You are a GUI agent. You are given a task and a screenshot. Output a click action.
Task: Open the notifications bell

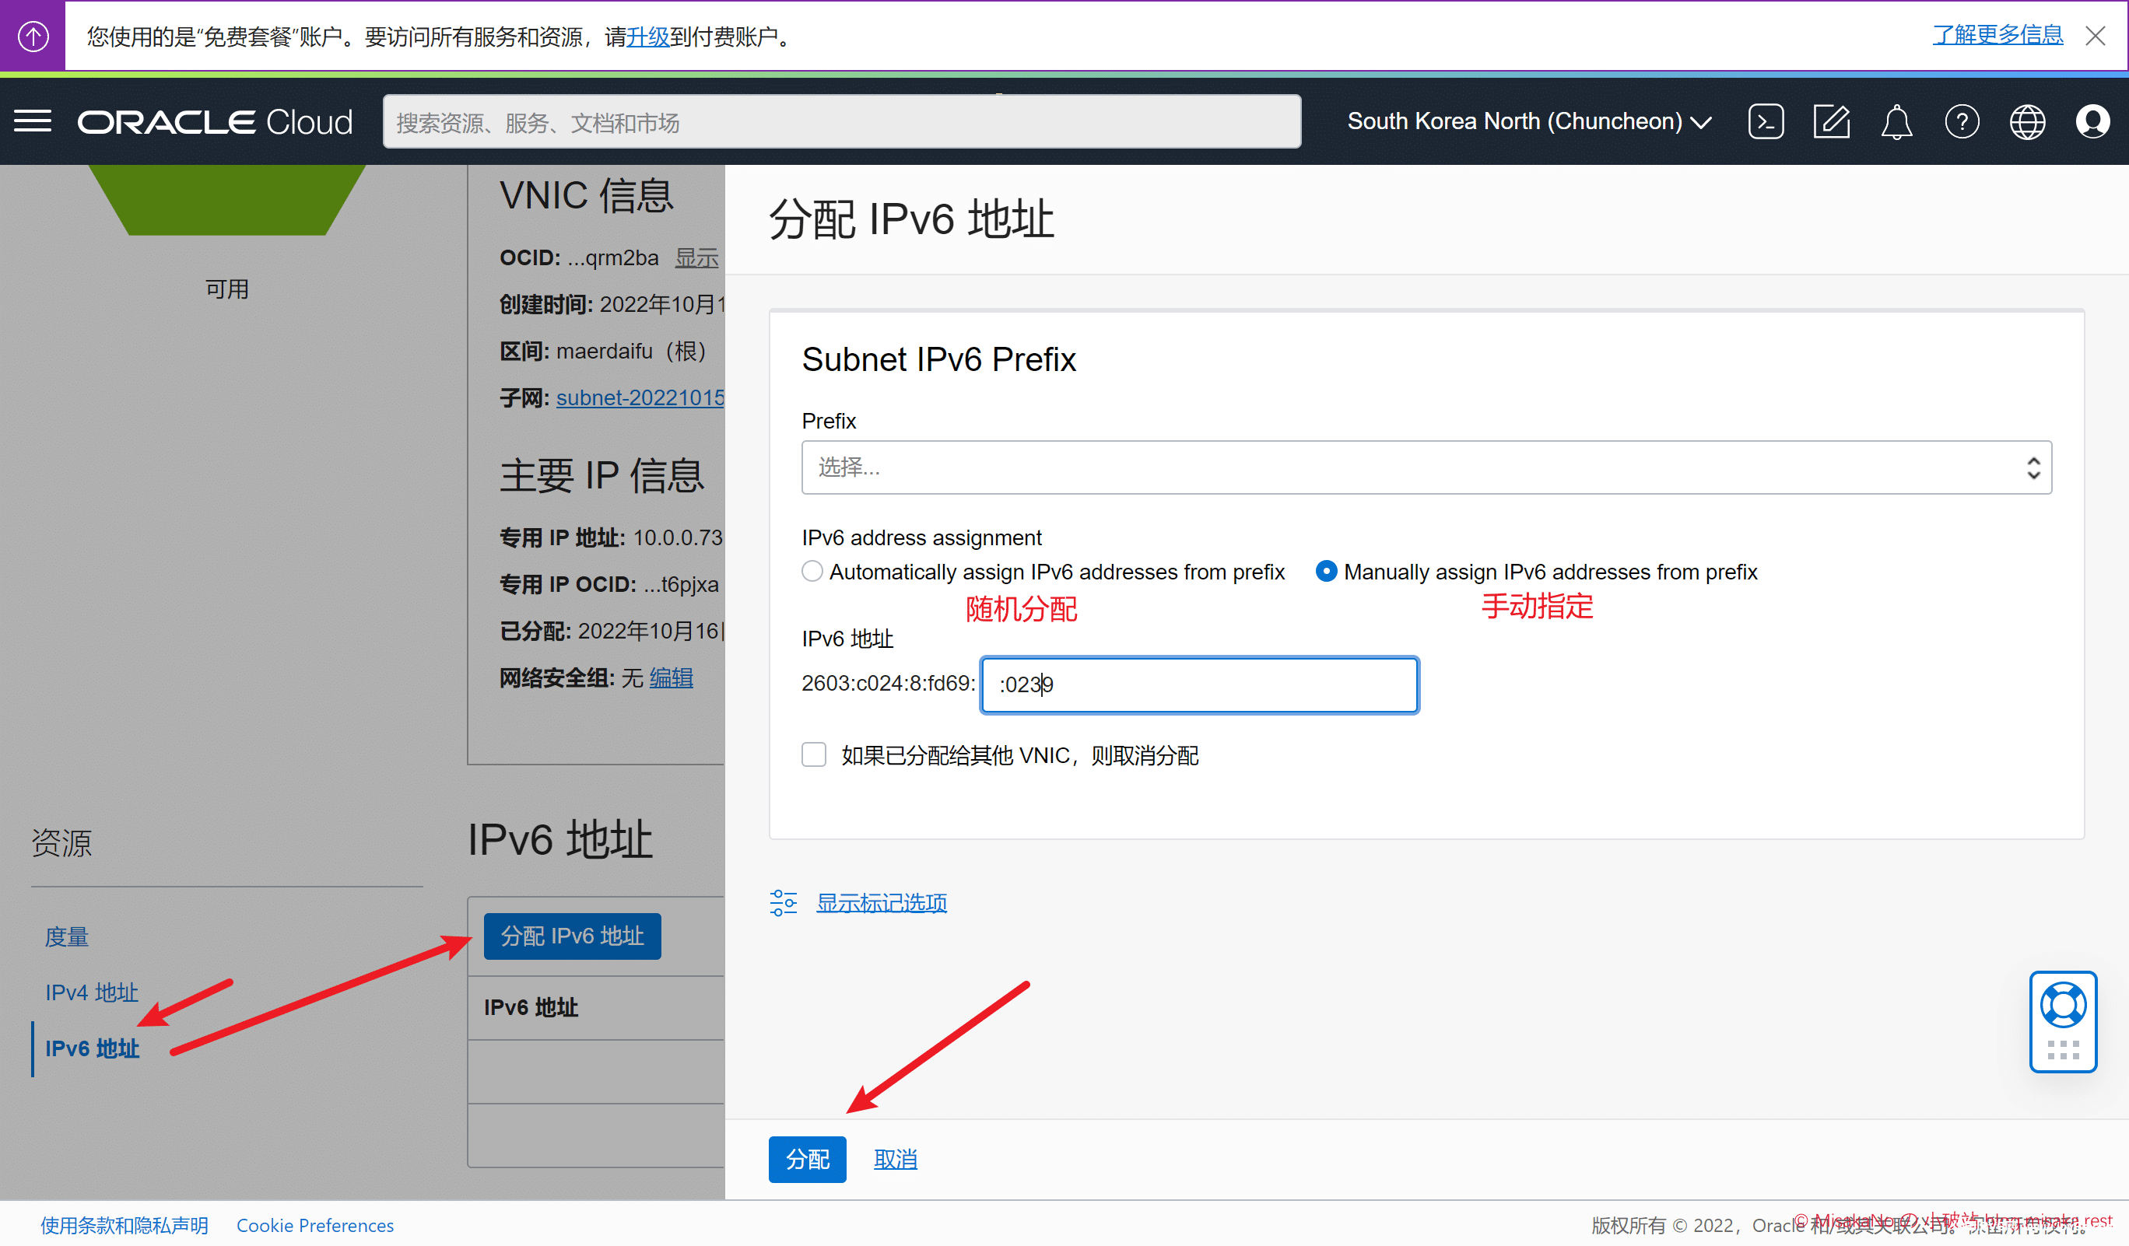click(1896, 121)
